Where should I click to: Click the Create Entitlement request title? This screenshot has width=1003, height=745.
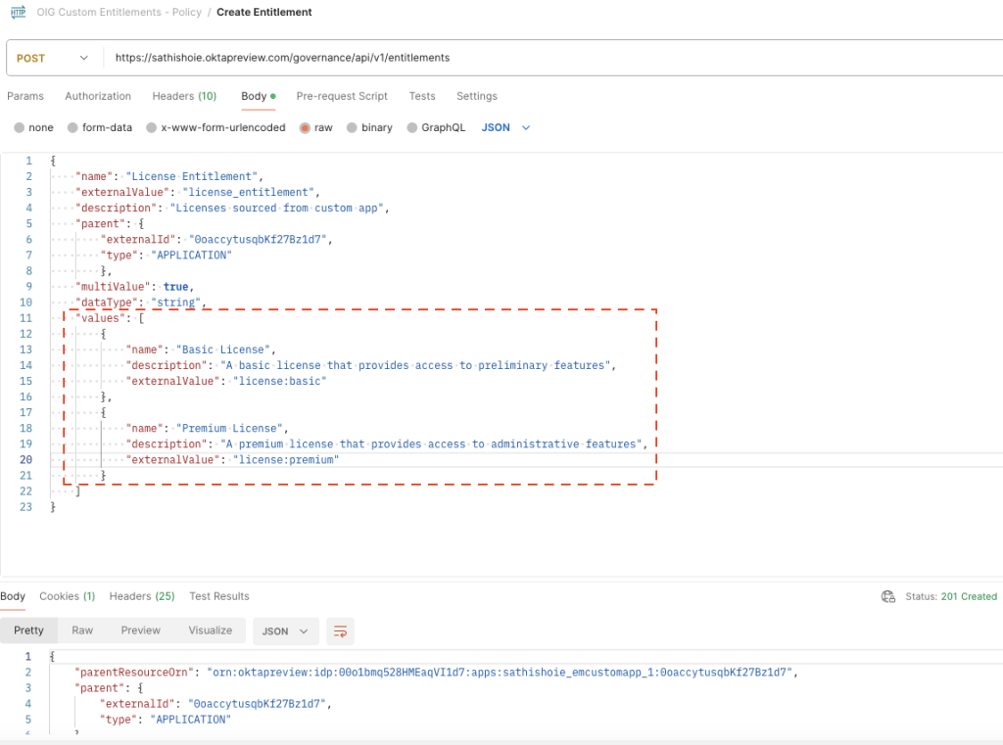[x=264, y=12]
